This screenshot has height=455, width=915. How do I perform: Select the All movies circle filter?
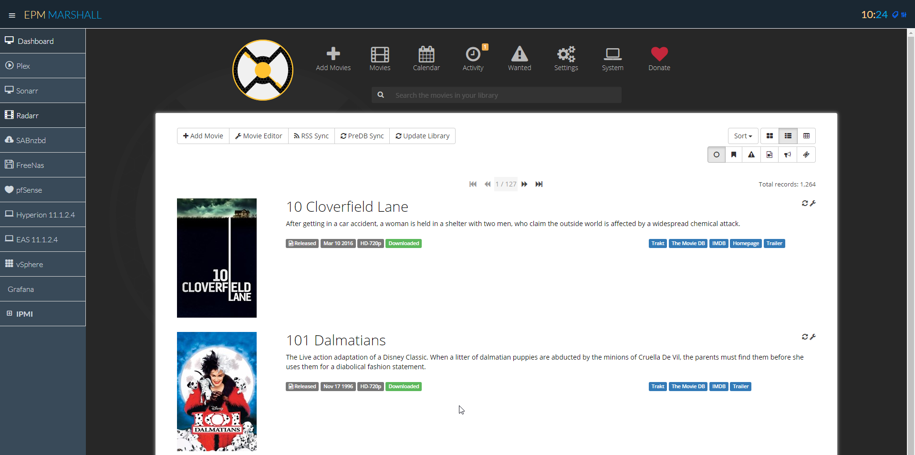pyautogui.click(x=717, y=155)
